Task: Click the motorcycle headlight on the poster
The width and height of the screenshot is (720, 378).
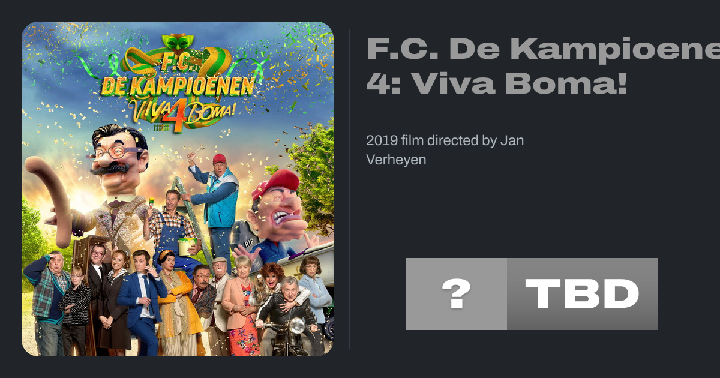Action: pyautogui.click(x=296, y=327)
